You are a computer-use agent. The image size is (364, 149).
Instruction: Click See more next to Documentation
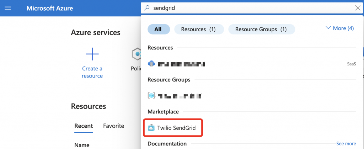346,144
